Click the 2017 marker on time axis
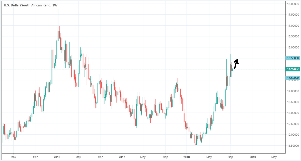The height and width of the screenshot is (161, 301). coord(122,157)
